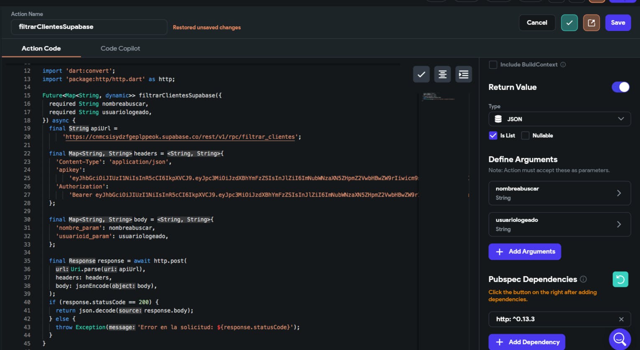Check Include BuildContext option

(x=493, y=65)
